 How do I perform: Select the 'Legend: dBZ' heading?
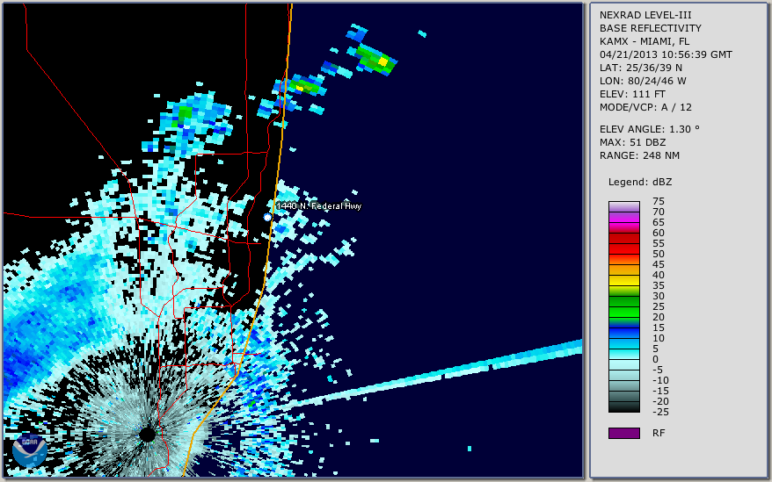(x=640, y=182)
